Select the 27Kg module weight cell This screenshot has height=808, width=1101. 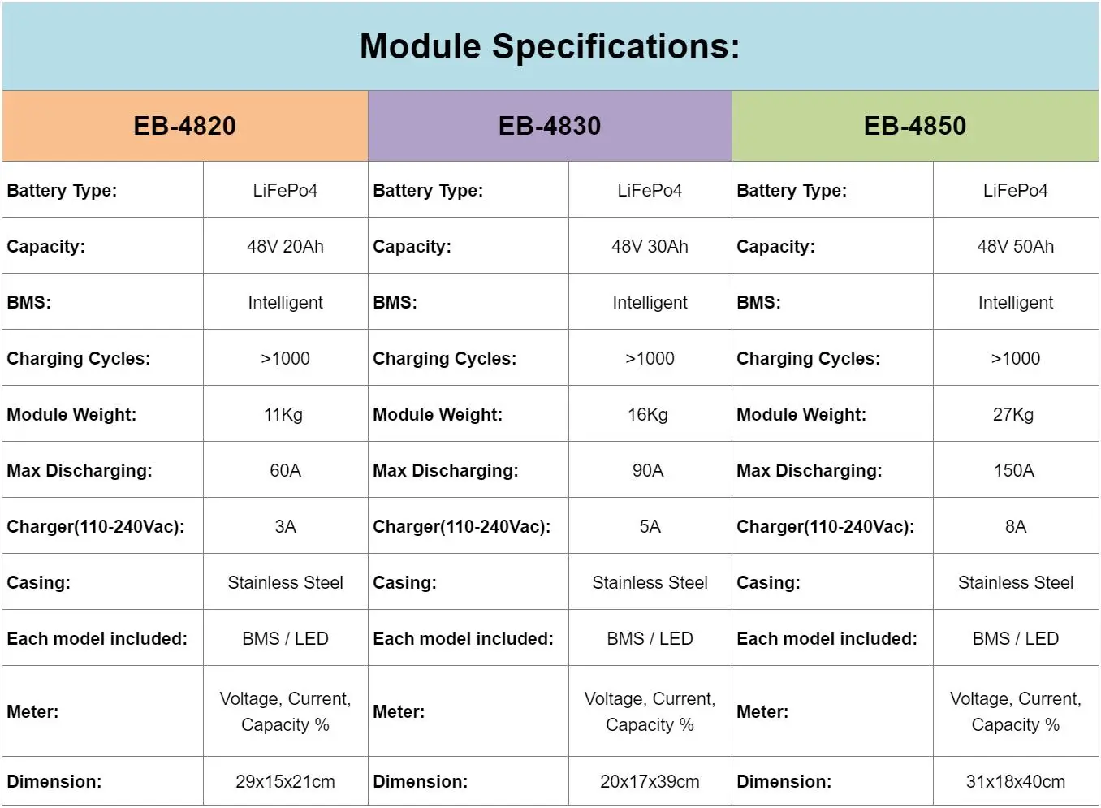coord(1013,414)
